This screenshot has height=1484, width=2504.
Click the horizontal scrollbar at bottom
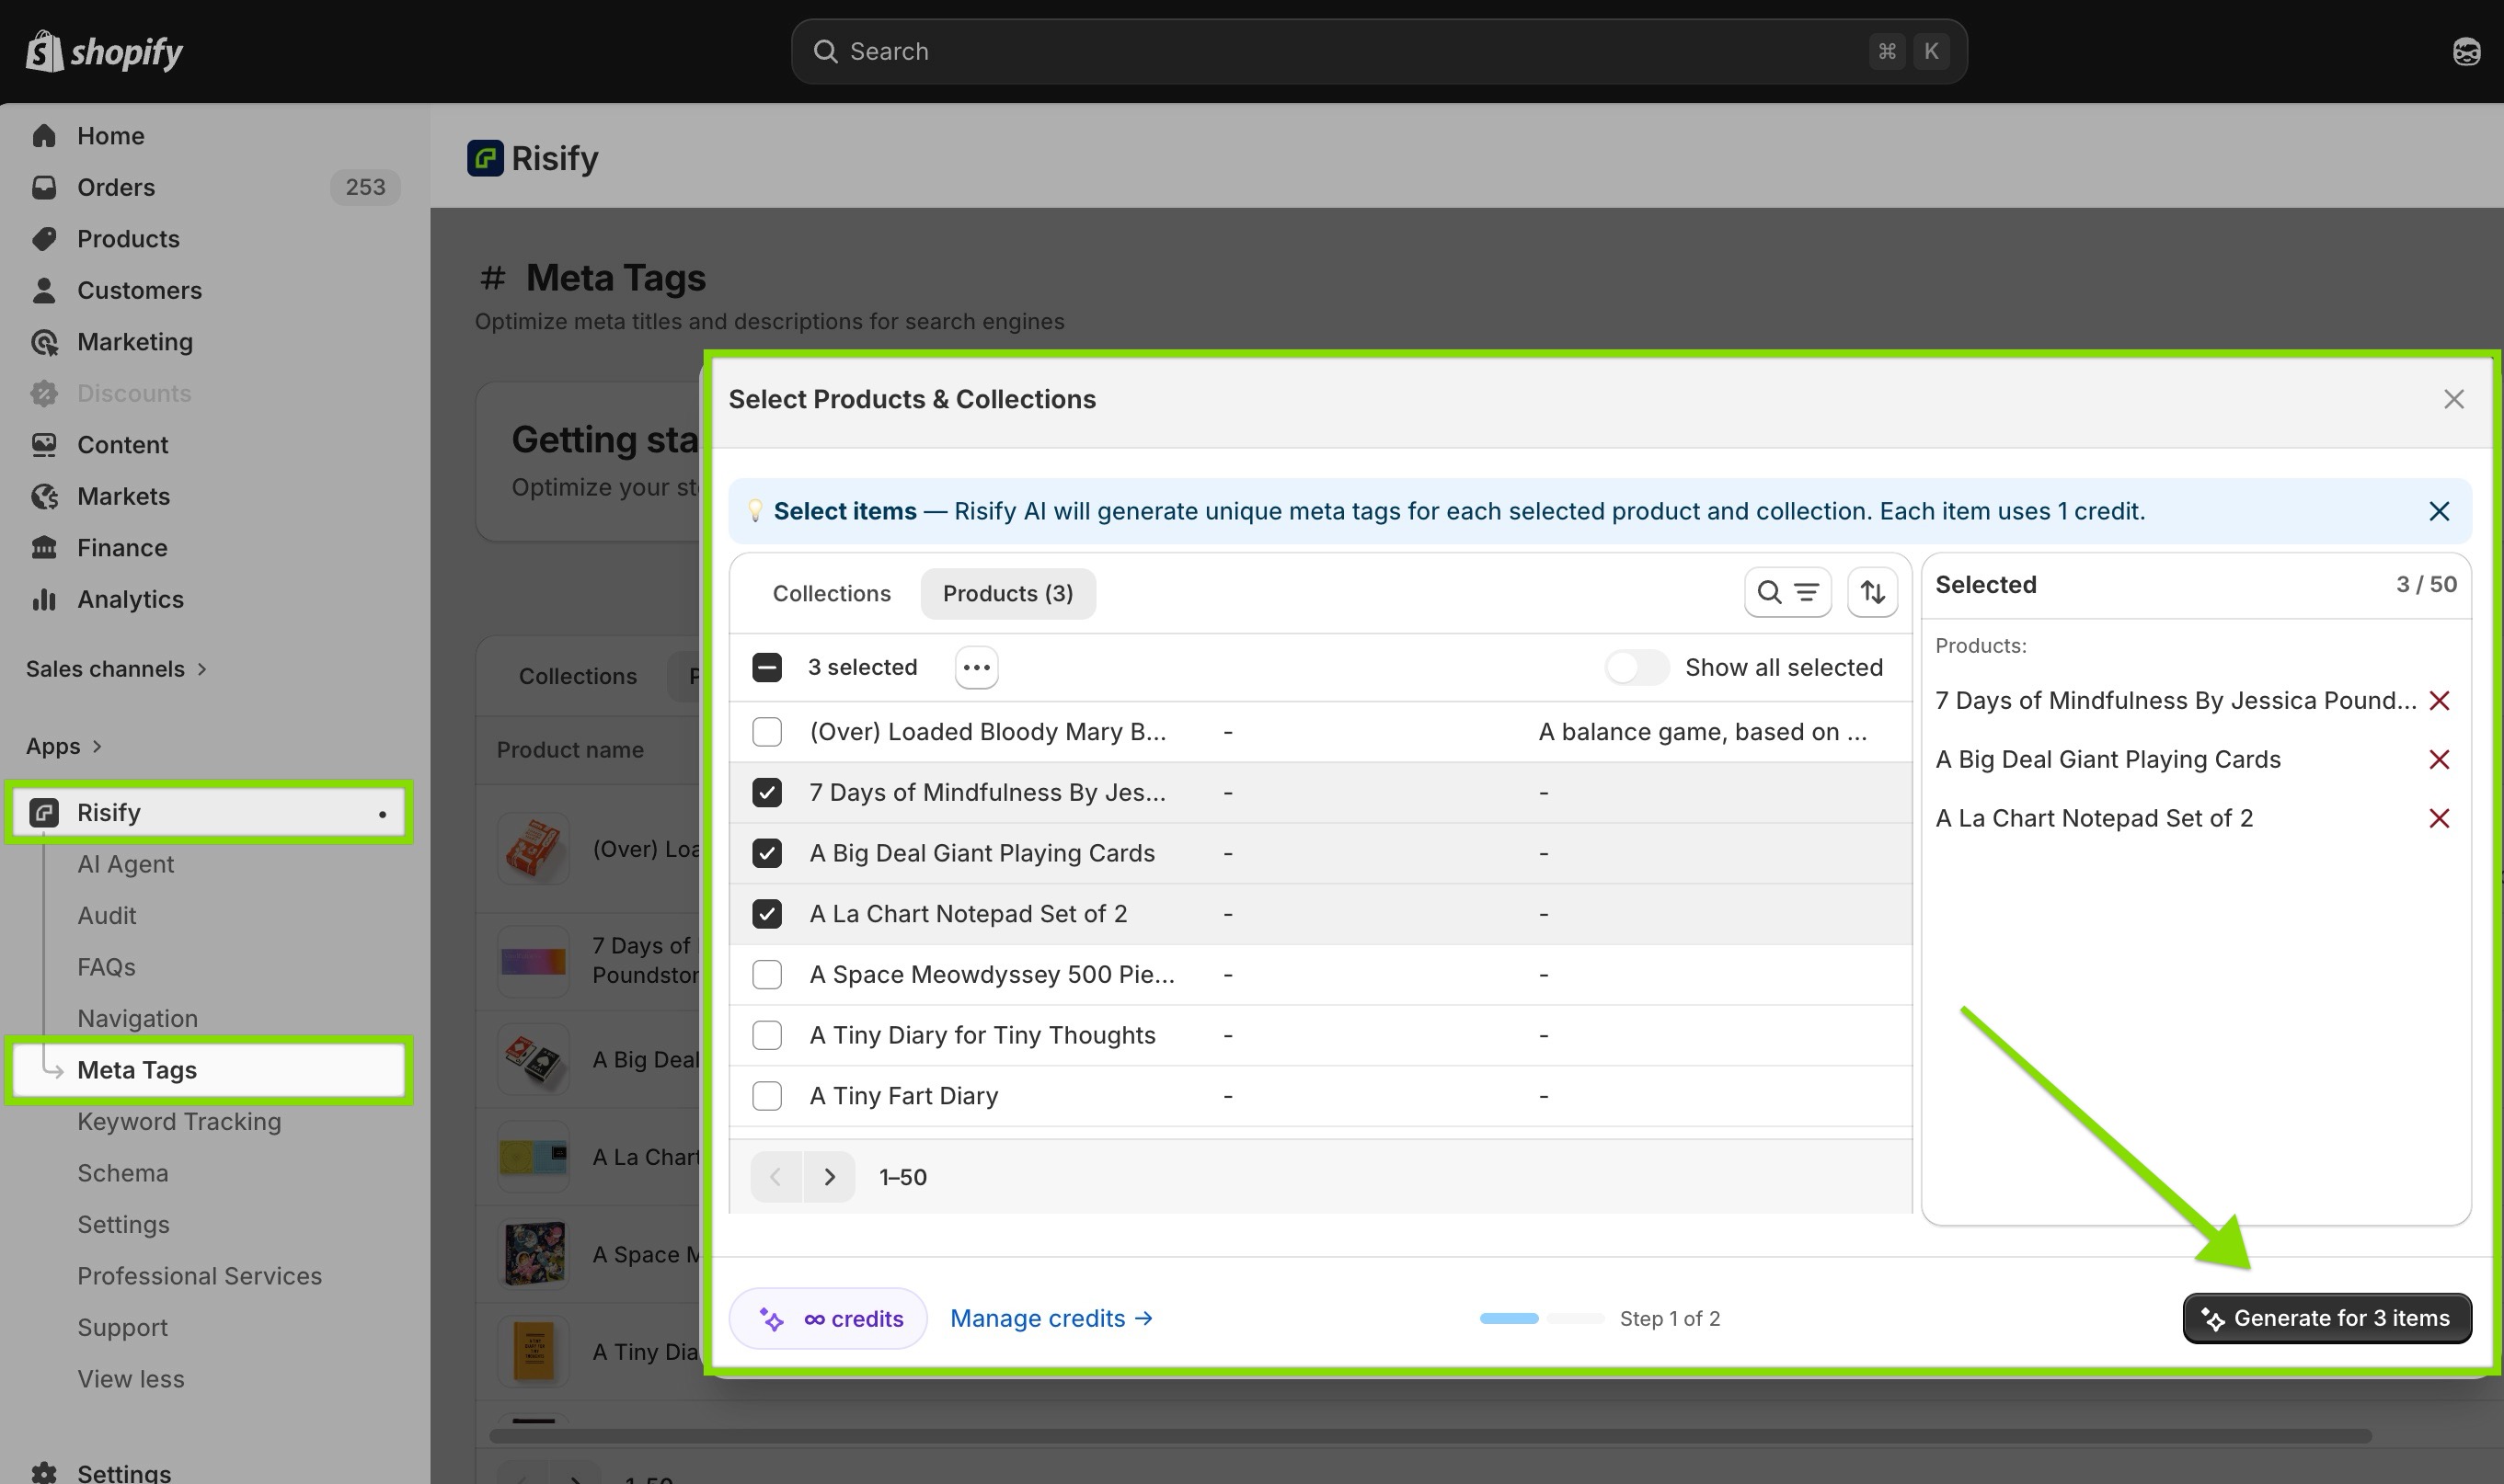coord(1430,1435)
